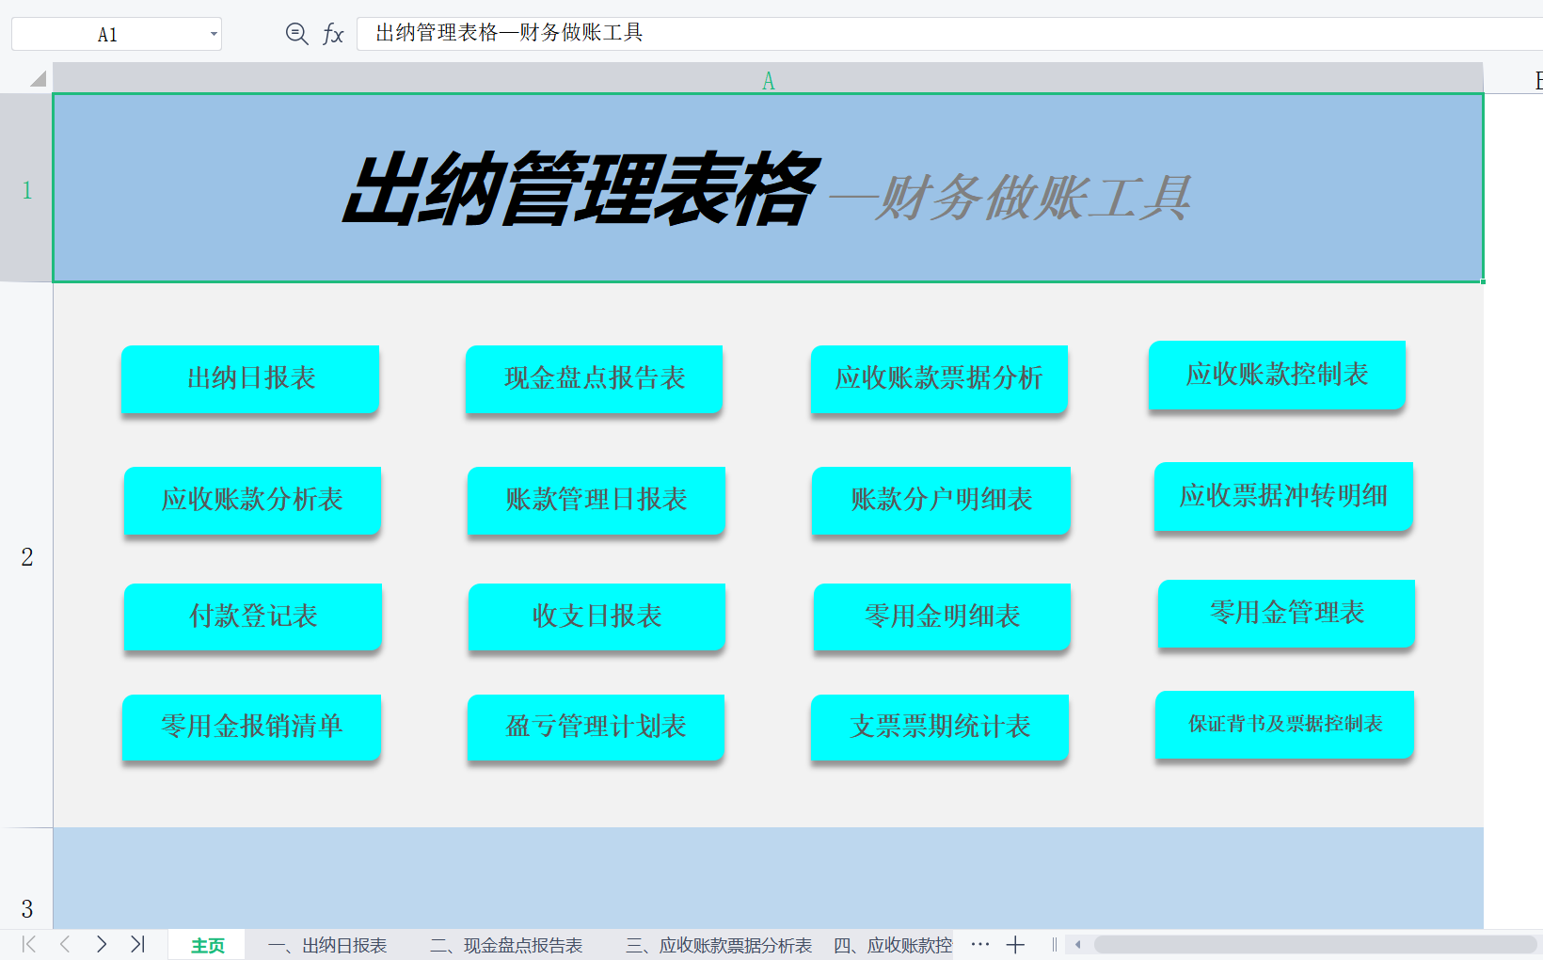This screenshot has width=1543, height=960.
Task: Open the 应收账款控制表 button
Action: pyautogui.click(x=1277, y=375)
